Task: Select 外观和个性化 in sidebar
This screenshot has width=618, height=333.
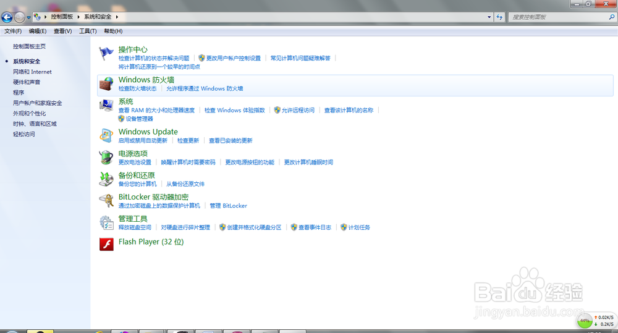Action: tap(29, 114)
